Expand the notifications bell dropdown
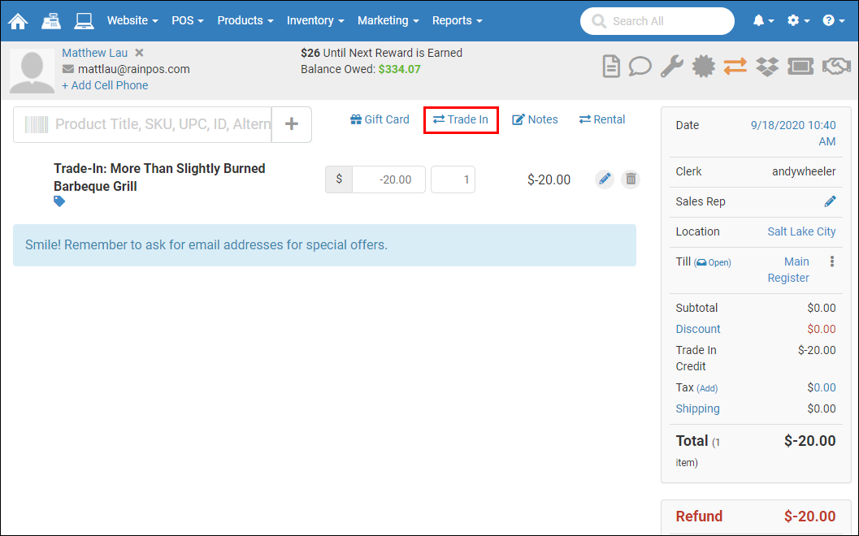The width and height of the screenshot is (859, 536). point(763,20)
